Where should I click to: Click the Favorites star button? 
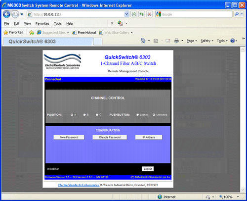13,32
